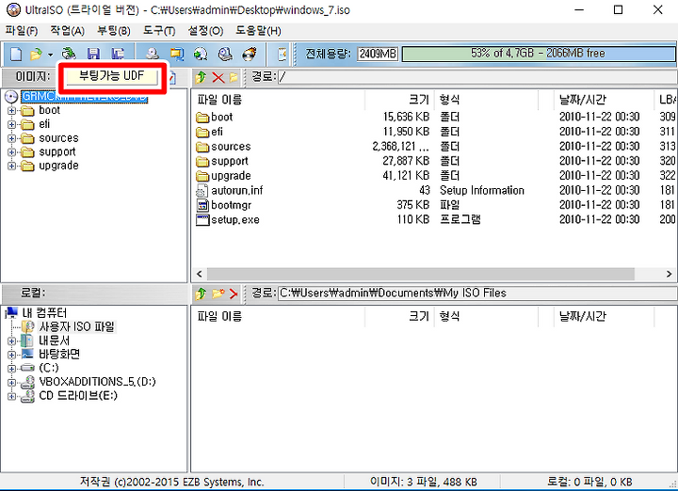Click the Open CD/DVD icon in the toolbar
Image resolution: width=678 pixels, height=491 pixels.
pyautogui.click(x=69, y=54)
